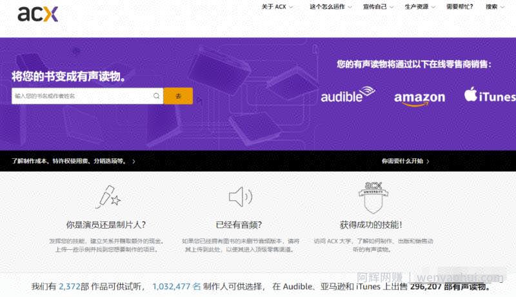Expand chevron next to 搜索
This screenshot has width=516, height=297.
coord(502,7)
